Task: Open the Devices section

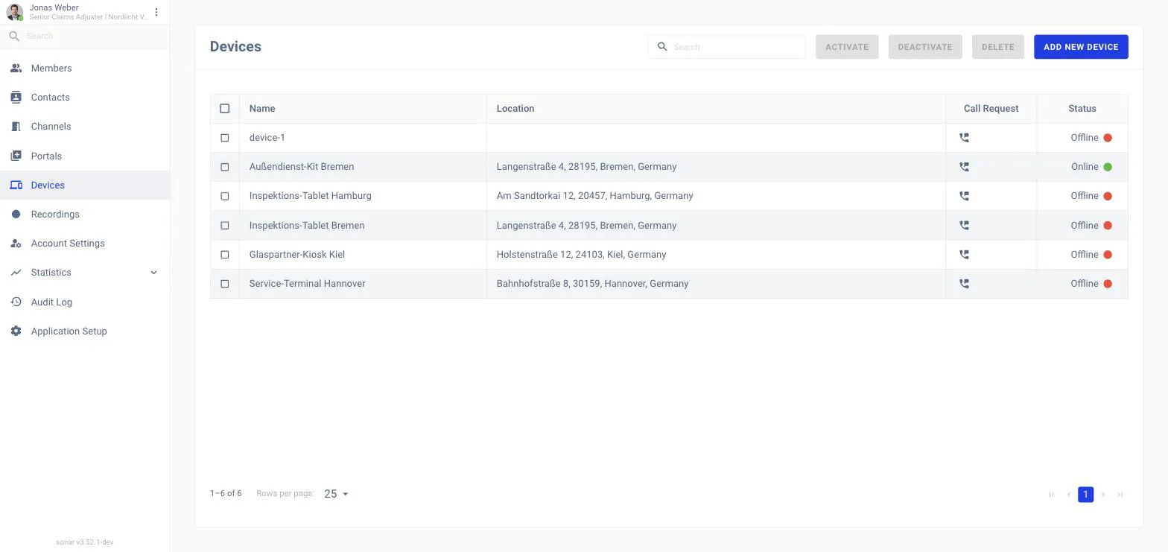Action: pyautogui.click(x=85, y=185)
